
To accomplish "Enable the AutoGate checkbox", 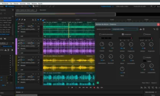I will pyautogui.click(x=100, y=34).
